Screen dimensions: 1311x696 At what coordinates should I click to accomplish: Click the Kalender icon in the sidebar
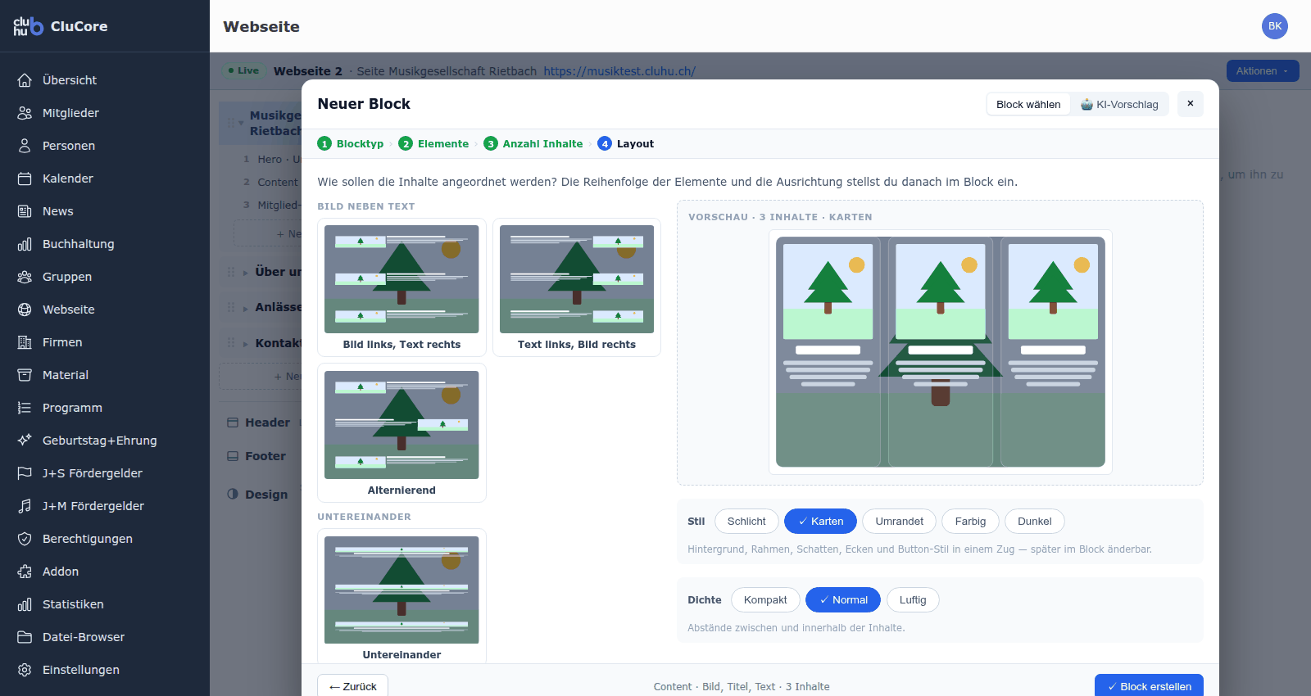point(25,179)
